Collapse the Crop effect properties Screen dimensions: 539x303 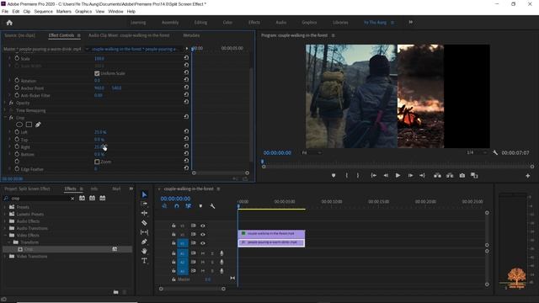(5, 118)
